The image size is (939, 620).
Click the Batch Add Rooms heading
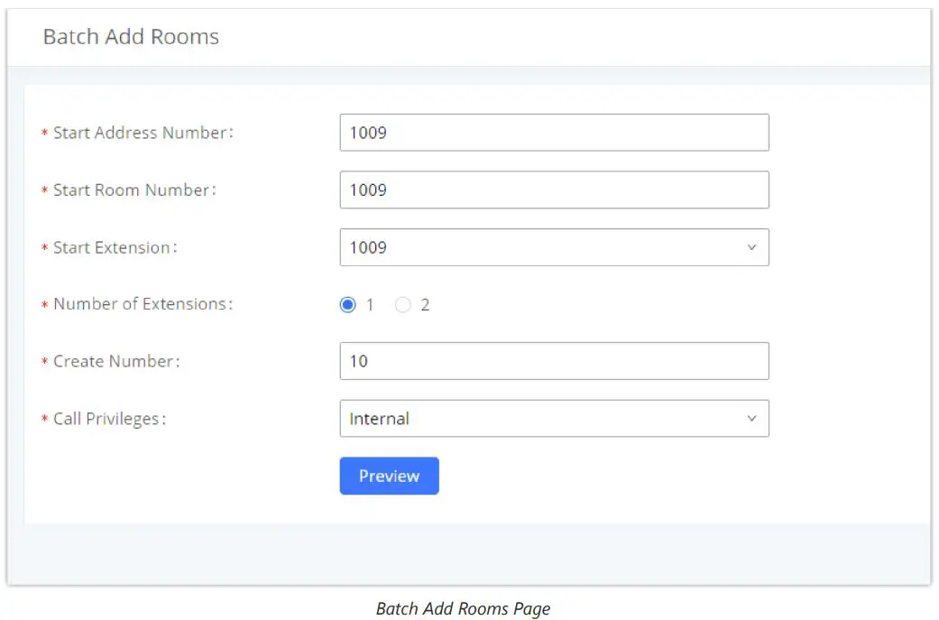point(131,37)
